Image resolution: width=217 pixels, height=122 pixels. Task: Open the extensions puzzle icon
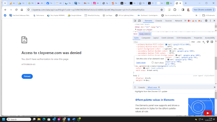coord(175,10)
